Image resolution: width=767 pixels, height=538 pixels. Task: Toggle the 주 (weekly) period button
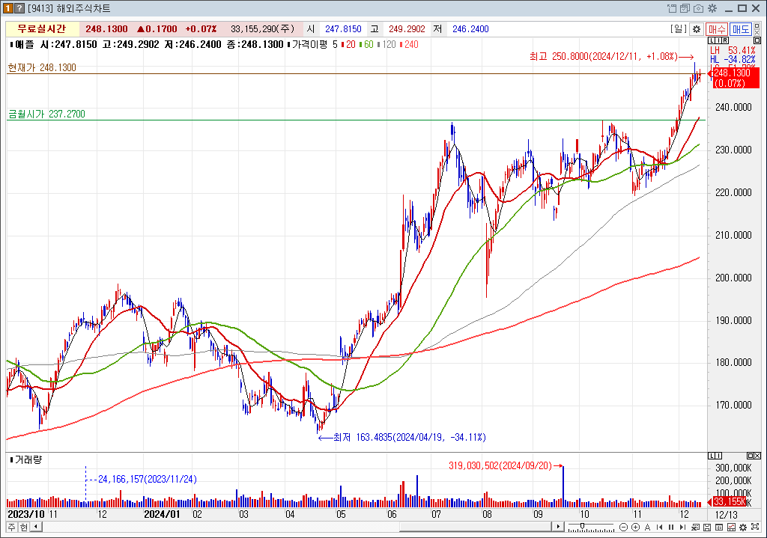pyautogui.click(x=12, y=528)
